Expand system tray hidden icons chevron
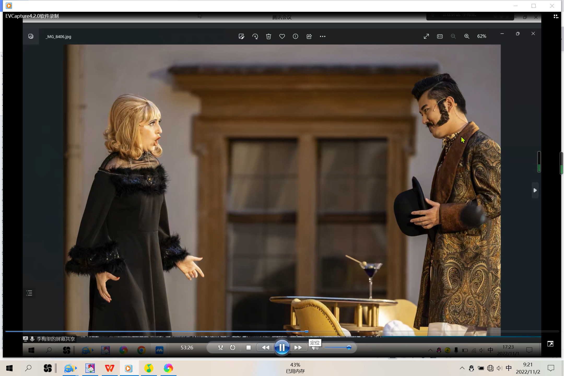The height and width of the screenshot is (376, 564). 462,368
